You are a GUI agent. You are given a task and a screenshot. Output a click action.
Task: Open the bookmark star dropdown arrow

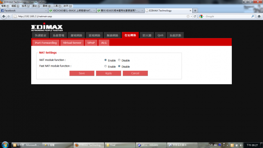click(x=191, y=16)
